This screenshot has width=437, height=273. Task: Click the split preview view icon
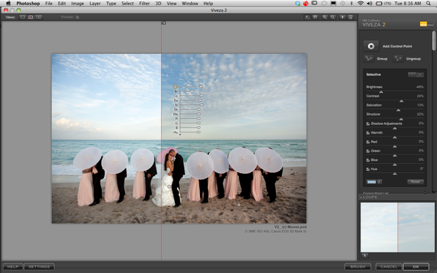point(31,17)
